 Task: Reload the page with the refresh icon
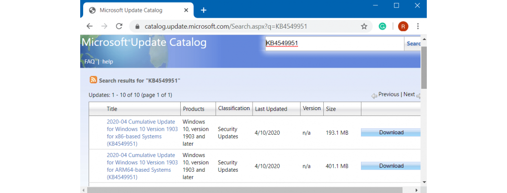pyautogui.click(x=119, y=27)
